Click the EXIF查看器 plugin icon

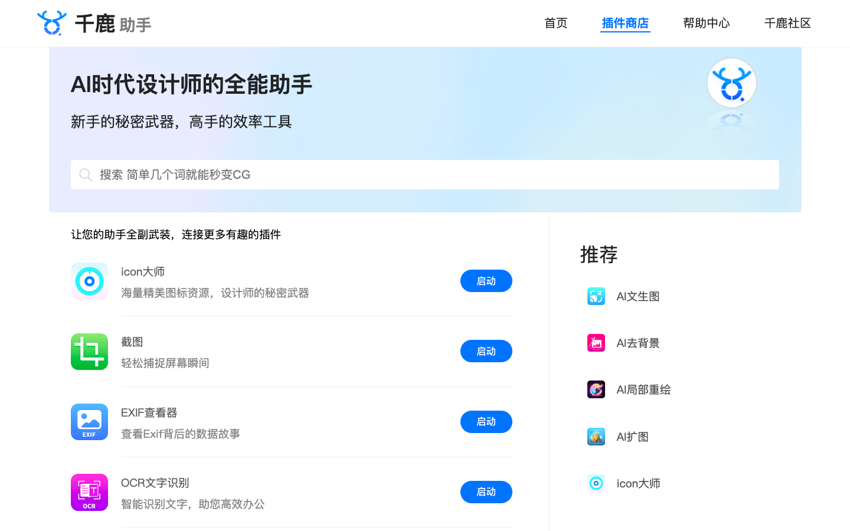(x=89, y=422)
